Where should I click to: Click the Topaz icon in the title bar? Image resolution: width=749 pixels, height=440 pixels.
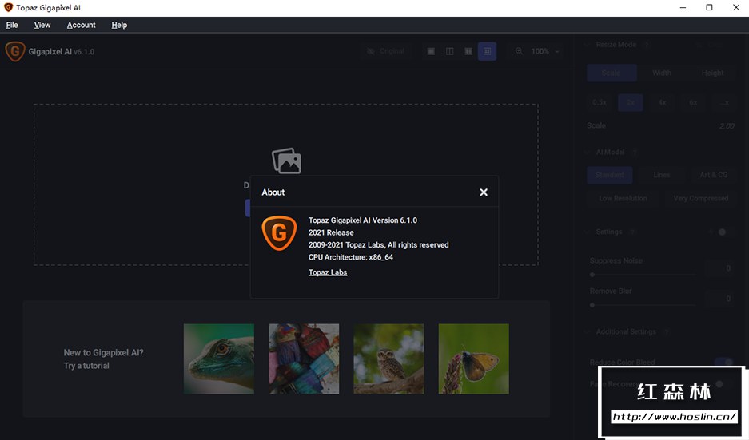coord(8,8)
